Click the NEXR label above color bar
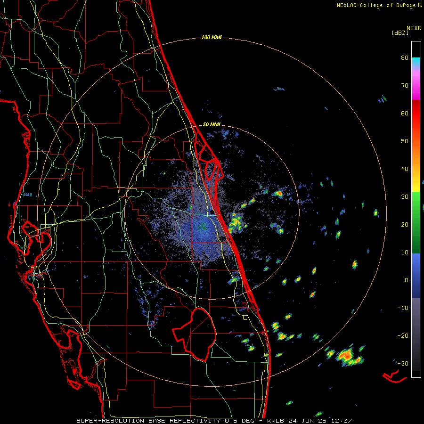Image resolution: width=424 pixels, height=424 pixels. (x=414, y=28)
